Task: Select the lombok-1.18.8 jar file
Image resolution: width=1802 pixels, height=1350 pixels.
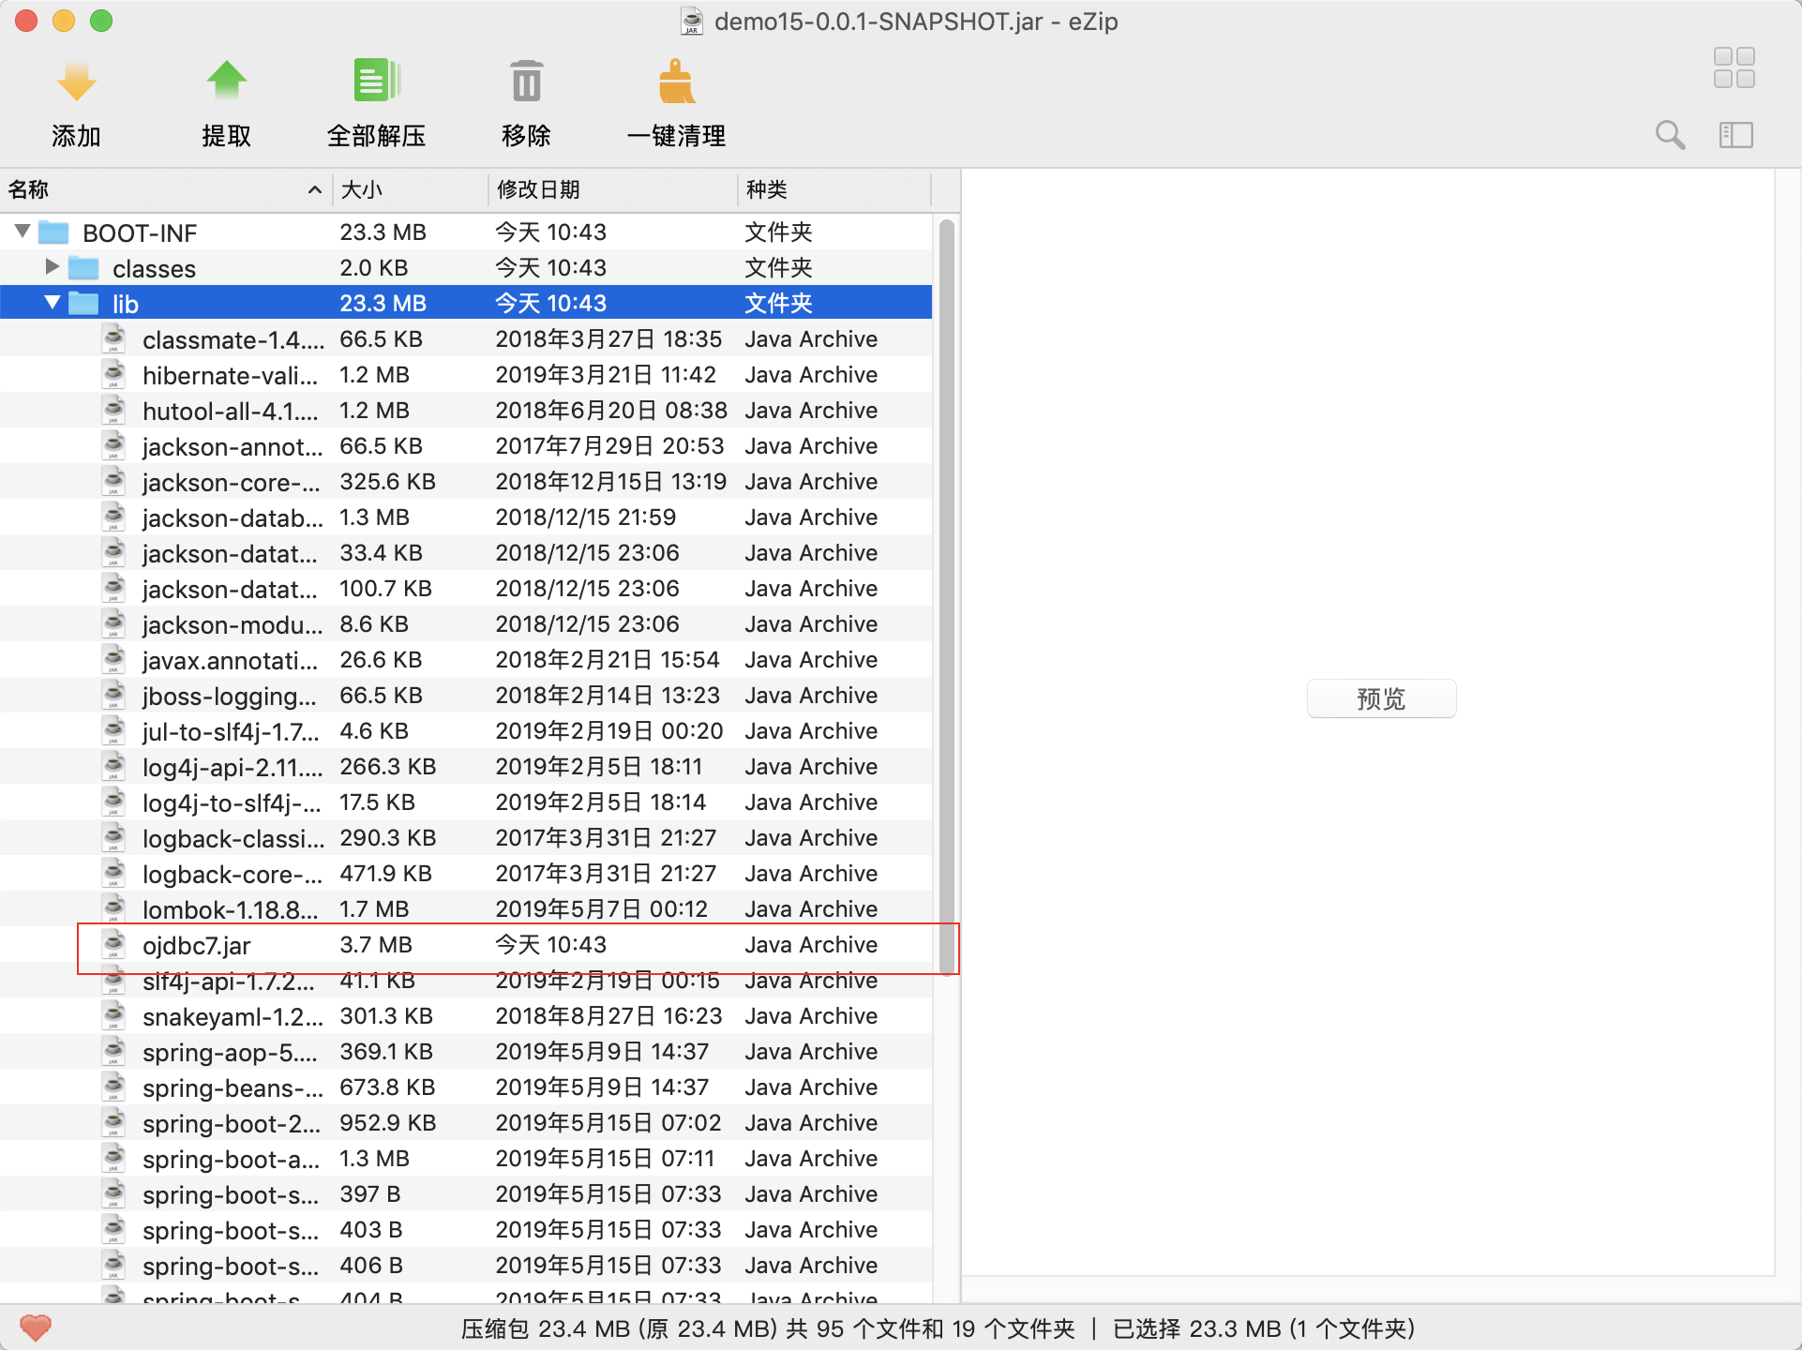Action: [x=230, y=909]
